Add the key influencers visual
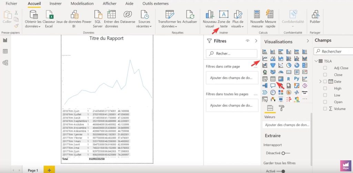The image size is (353, 173). tap(305, 79)
